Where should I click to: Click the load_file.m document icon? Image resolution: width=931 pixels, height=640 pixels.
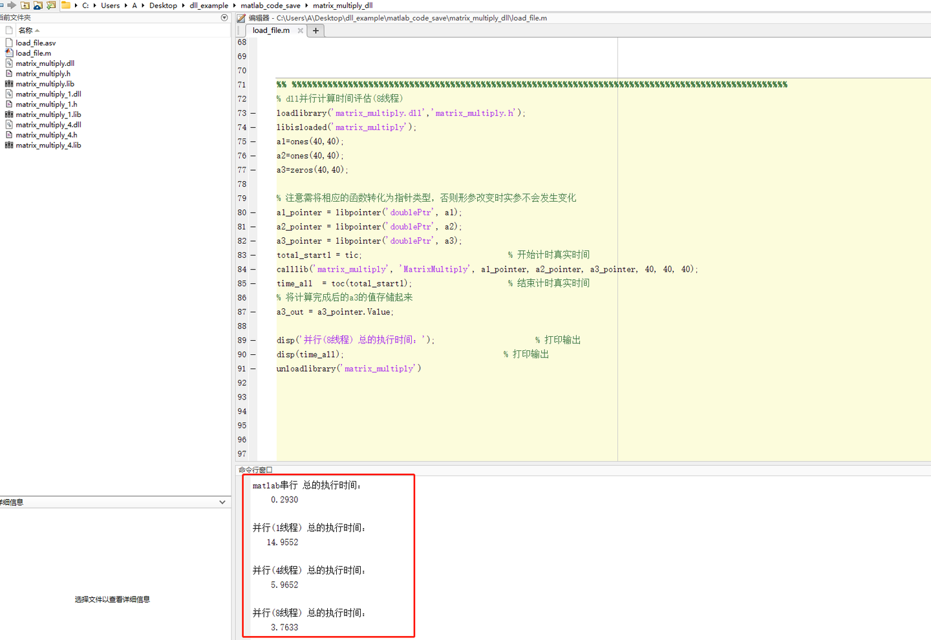pos(8,53)
